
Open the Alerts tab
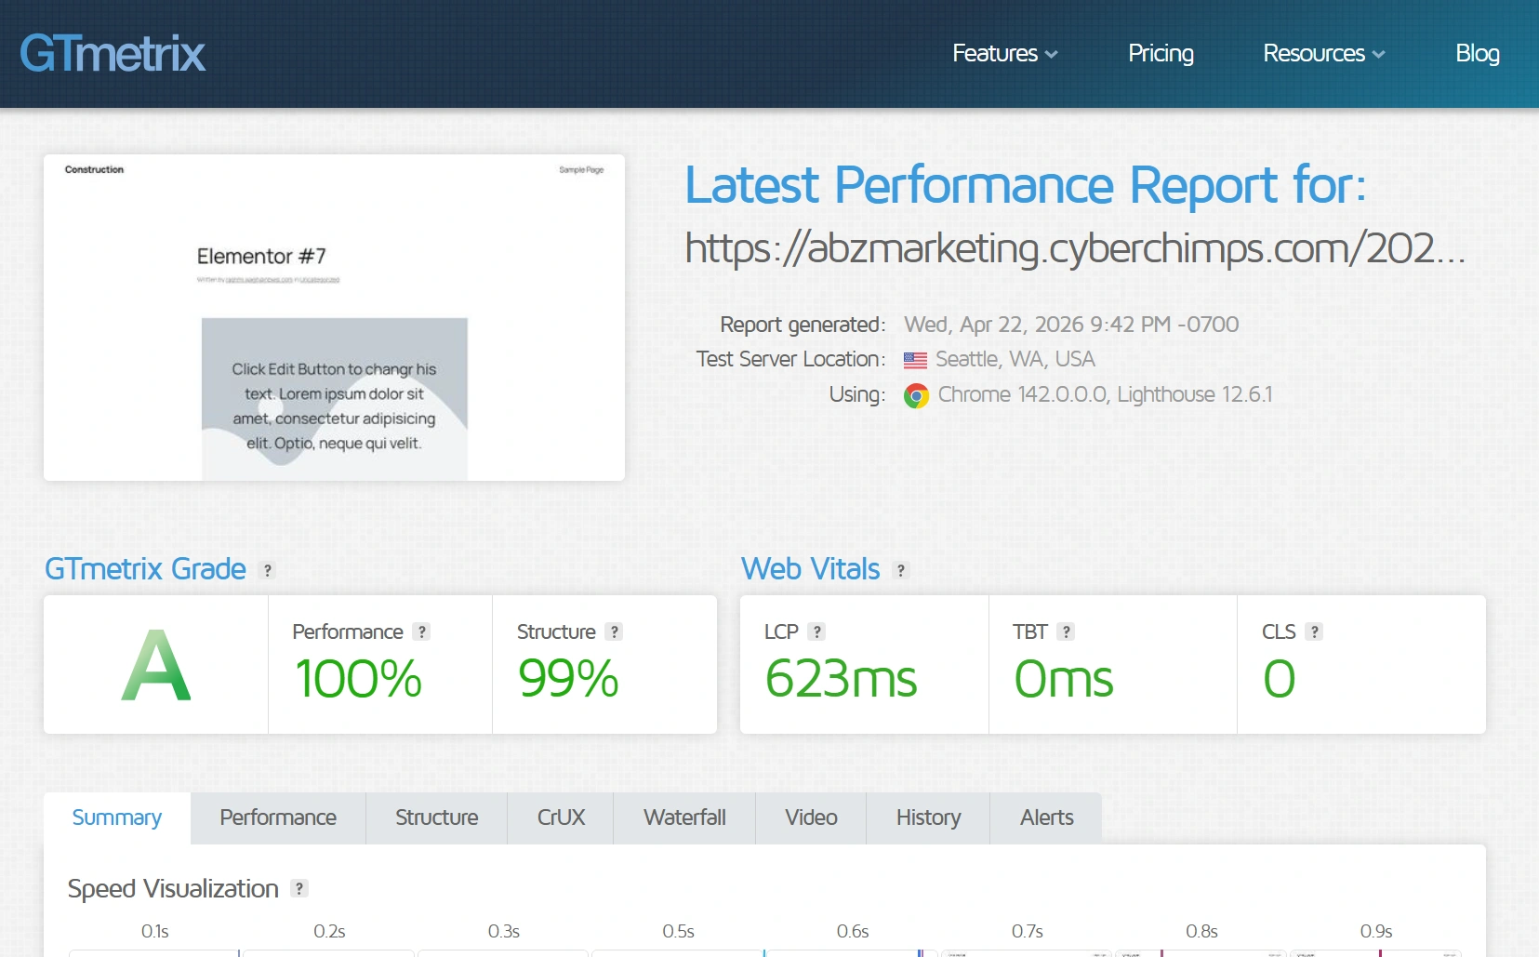click(x=1046, y=817)
